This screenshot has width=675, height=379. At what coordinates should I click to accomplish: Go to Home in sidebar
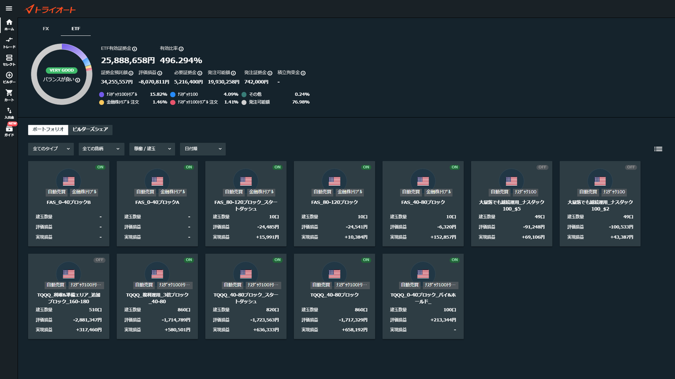click(9, 25)
